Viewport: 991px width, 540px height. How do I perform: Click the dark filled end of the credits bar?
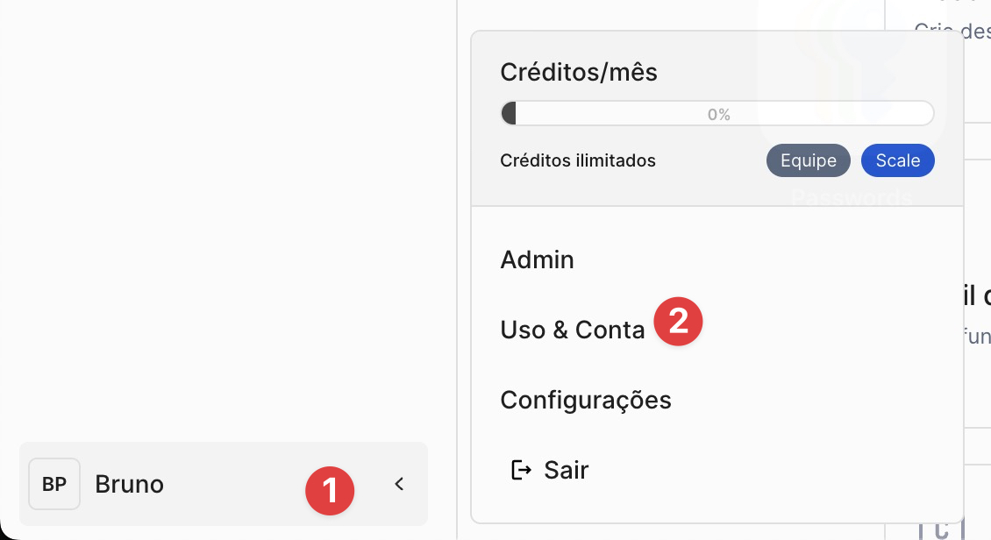(509, 114)
